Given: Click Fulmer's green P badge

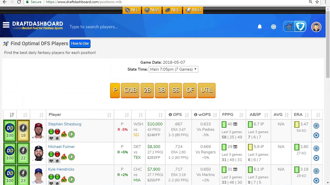Looking at the screenshot, I should tap(71, 157).
